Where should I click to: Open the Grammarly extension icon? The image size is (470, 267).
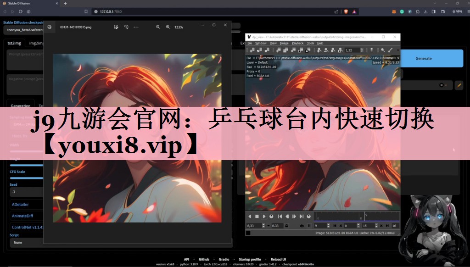[x=402, y=11]
